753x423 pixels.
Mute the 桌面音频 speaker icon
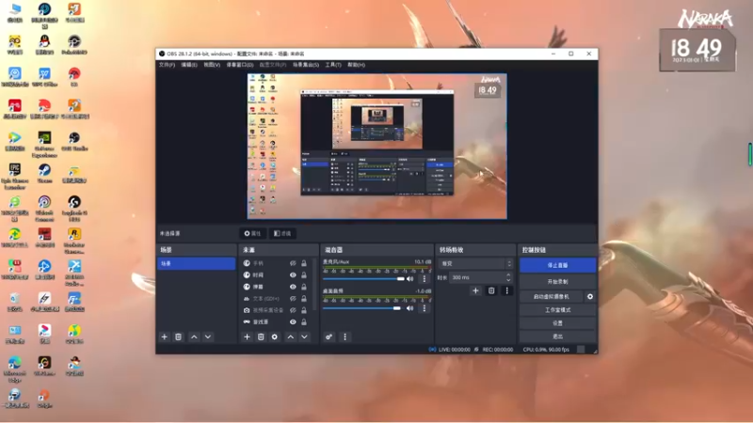point(410,308)
